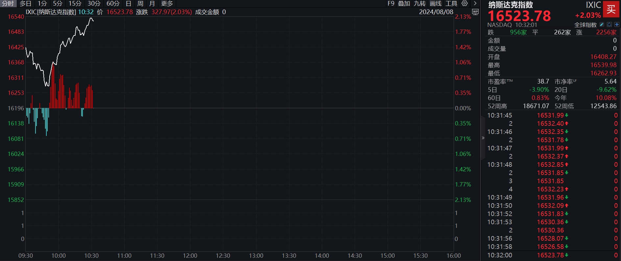The height and width of the screenshot is (261, 621).
Task: Click the right arrow next to settings gear
Action: tap(475, 3)
